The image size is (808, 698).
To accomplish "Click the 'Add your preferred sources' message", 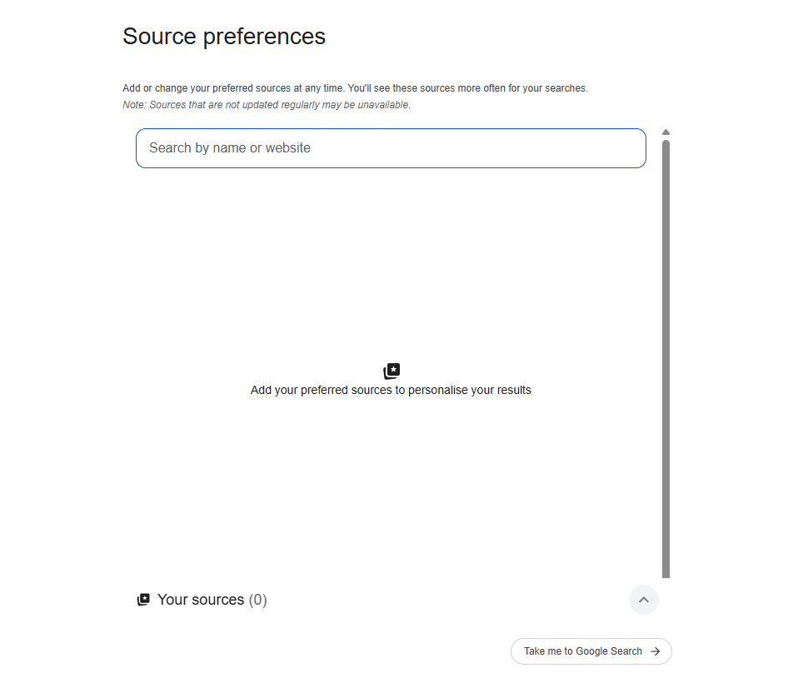I will click(x=391, y=391).
